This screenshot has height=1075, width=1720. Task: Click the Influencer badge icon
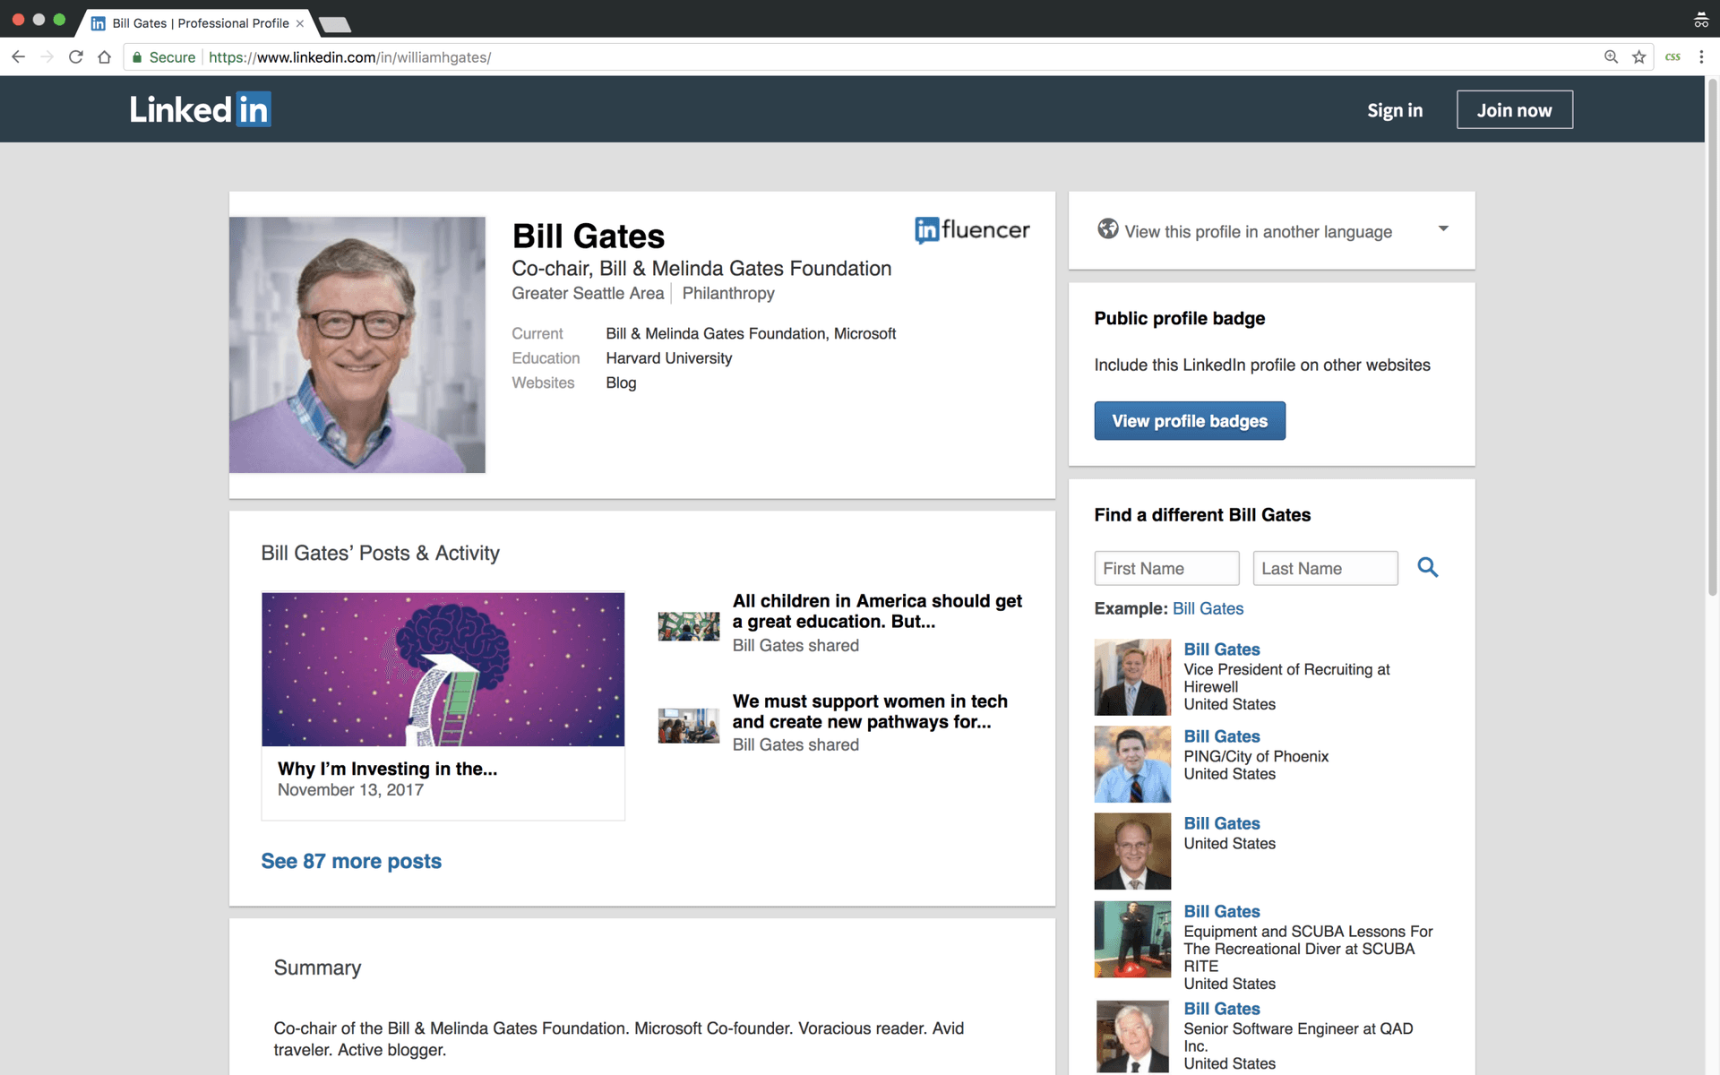926,230
